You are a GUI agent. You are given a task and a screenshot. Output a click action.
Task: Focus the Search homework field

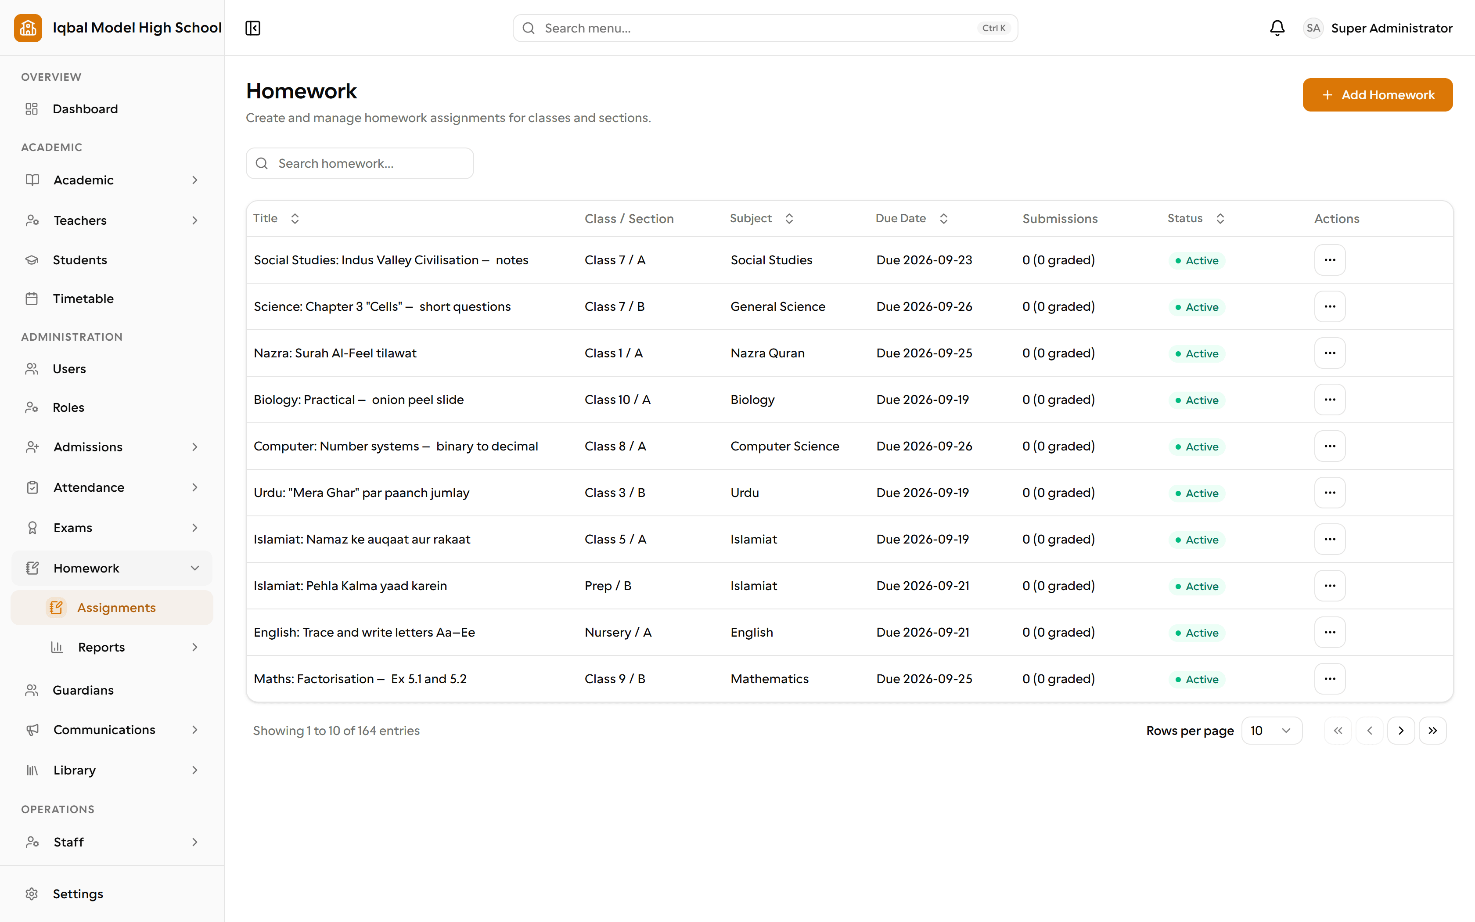coord(360,163)
